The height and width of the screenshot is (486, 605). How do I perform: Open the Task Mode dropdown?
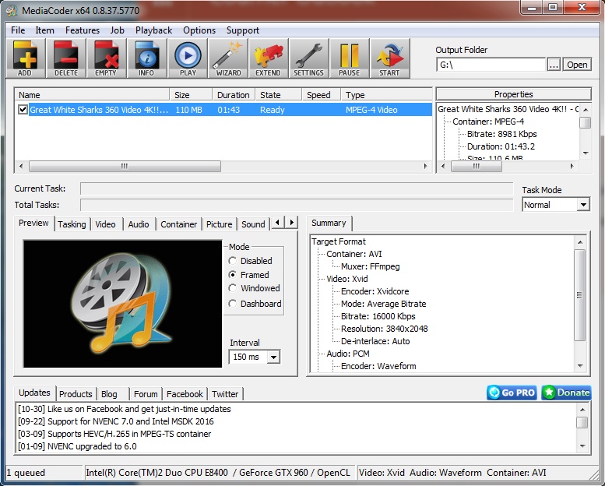click(583, 205)
